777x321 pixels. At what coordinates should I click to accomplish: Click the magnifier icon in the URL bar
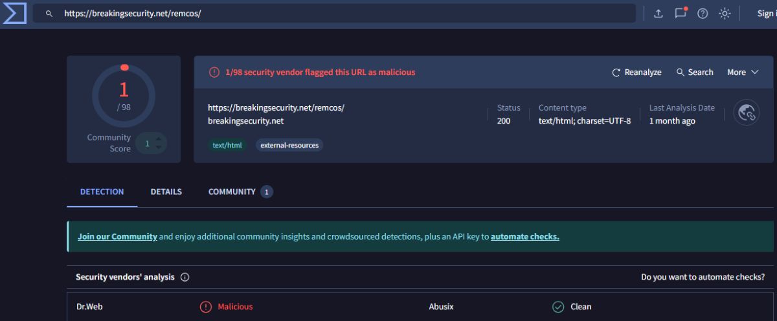[49, 14]
